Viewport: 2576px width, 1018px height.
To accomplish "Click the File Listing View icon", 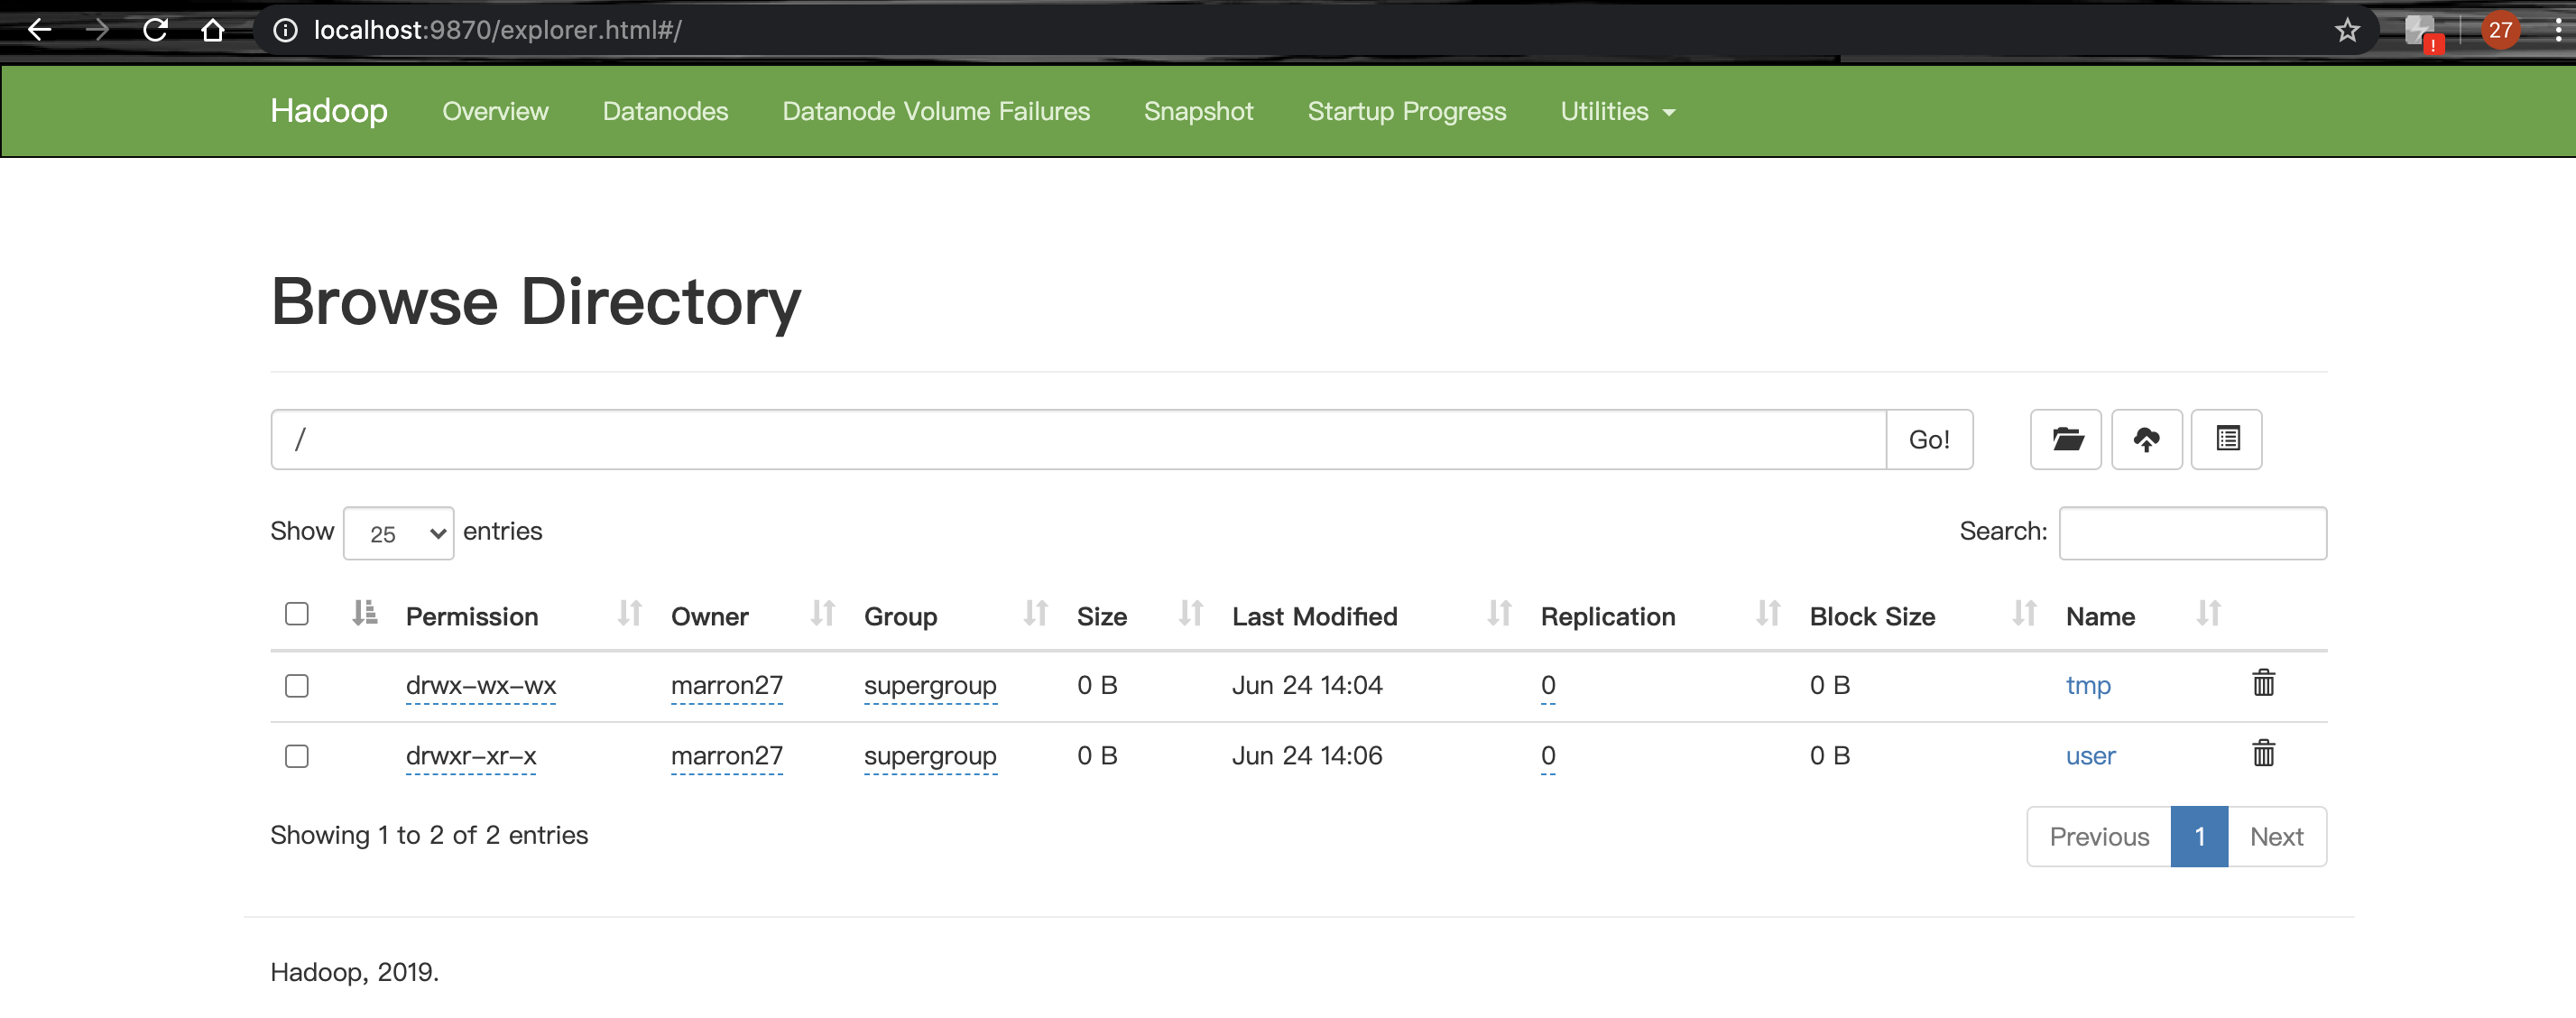I will point(2228,439).
